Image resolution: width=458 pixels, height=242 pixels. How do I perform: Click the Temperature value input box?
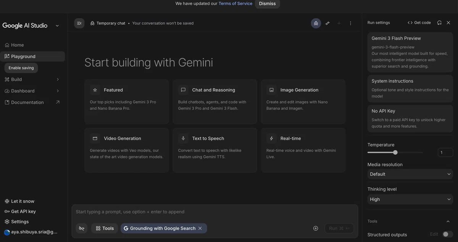pyautogui.click(x=445, y=152)
